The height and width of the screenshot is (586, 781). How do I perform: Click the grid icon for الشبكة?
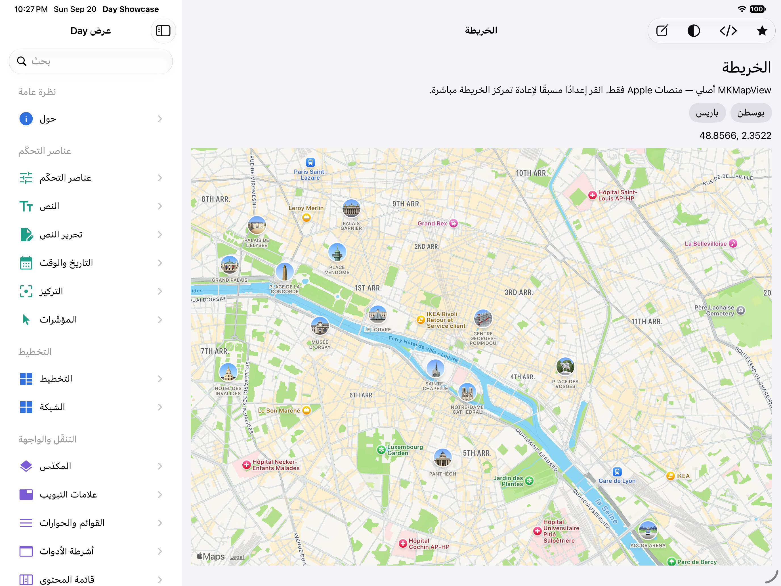26,407
